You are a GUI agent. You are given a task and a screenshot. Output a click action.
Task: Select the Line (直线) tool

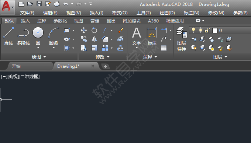click(x=8, y=36)
